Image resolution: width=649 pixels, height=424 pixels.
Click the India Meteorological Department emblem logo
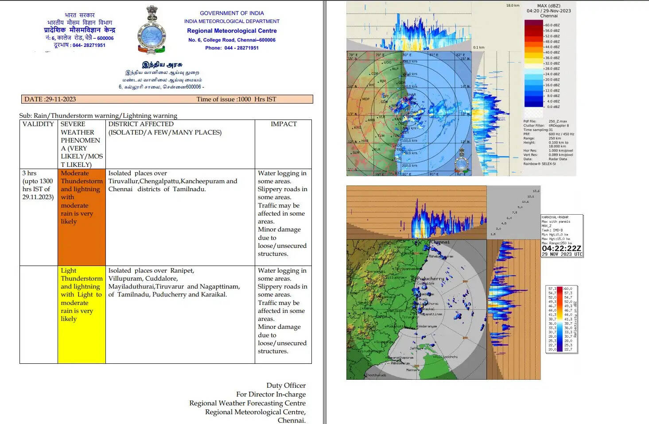[152, 30]
